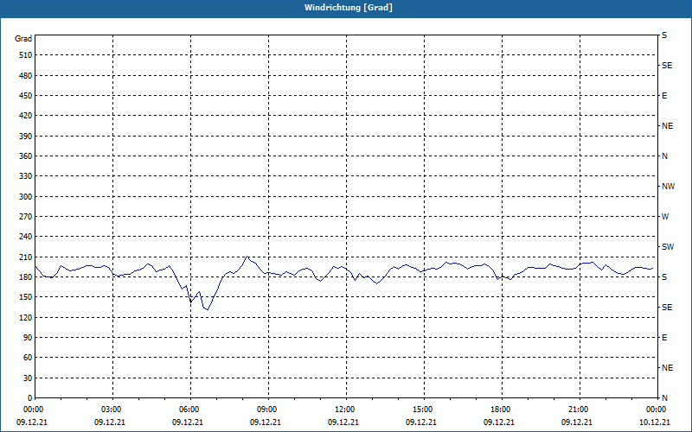Screen dimensions: 692x432
Task: Select the 480 y-axis value
Action: point(26,75)
